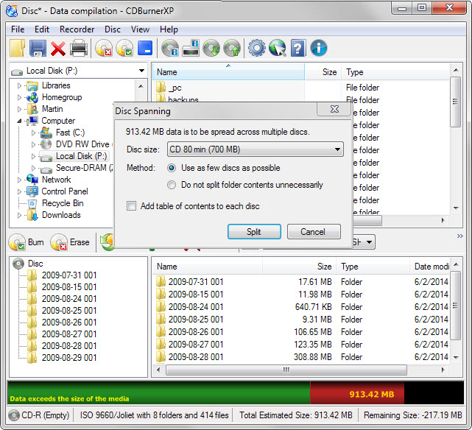
Task: Click the disc with green up arrow icon
Action: pyautogui.click(x=232, y=48)
